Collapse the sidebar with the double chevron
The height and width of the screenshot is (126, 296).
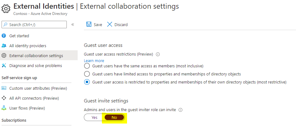73,25
